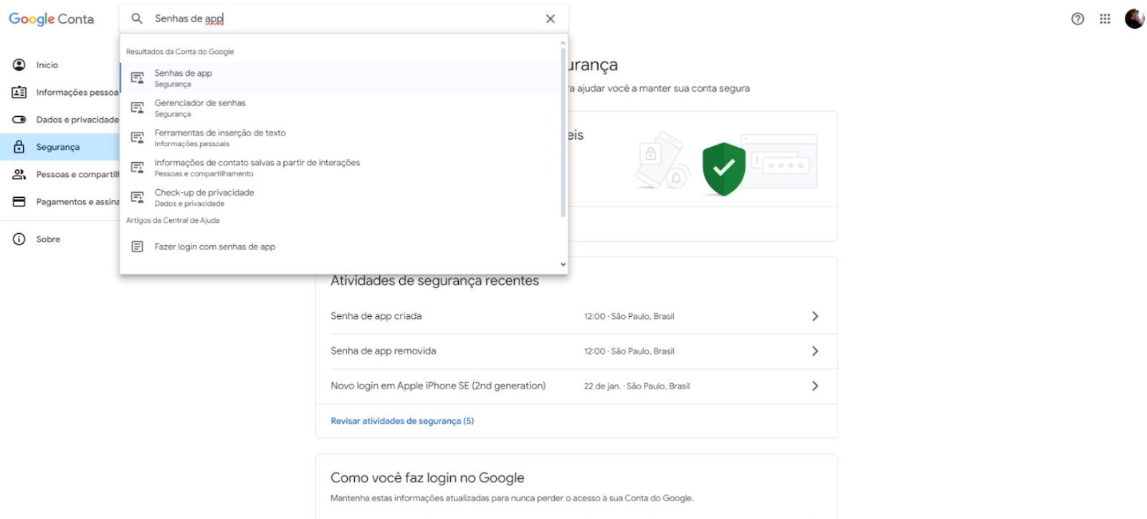Click the Dados e privacidade toggle icon
The image size is (1147, 519).
coord(19,120)
